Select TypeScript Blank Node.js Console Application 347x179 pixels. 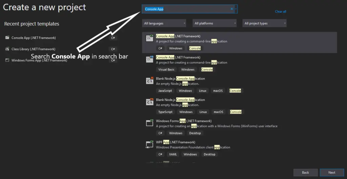point(240,106)
